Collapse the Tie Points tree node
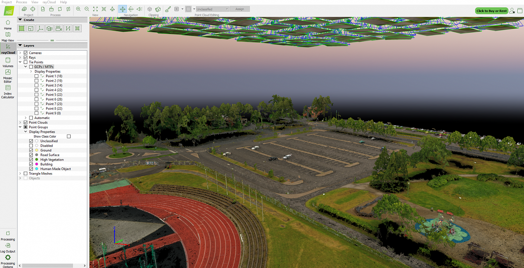This screenshot has width=524, height=268. pyautogui.click(x=20, y=62)
